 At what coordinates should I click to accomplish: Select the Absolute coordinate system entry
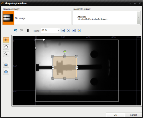pyautogui.click(x=93, y=18)
